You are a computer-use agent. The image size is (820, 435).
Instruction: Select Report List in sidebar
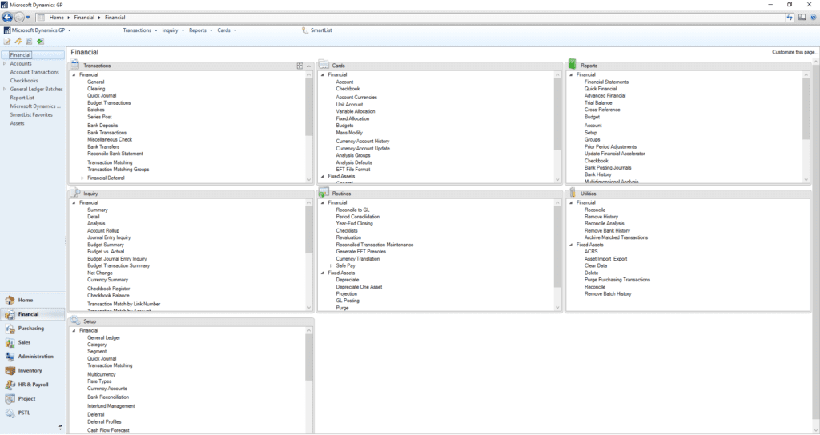(22, 98)
